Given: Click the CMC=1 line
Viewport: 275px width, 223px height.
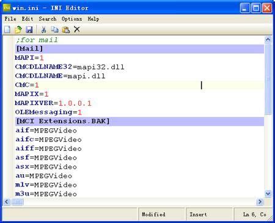Looking at the screenshot, I should pos(27,85).
